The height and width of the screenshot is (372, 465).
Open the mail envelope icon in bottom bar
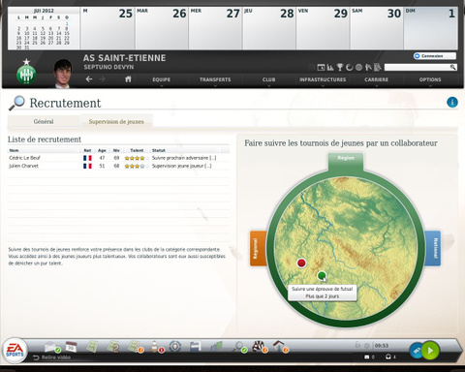(x=51, y=347)
